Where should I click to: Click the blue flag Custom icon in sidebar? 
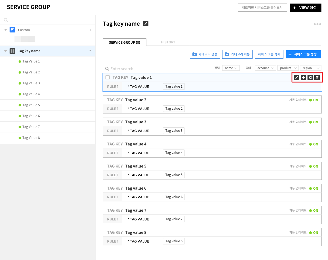point(12,30)
